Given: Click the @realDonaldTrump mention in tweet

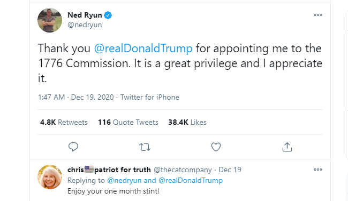Looking at the screenshot, I should tap(143, 48).
